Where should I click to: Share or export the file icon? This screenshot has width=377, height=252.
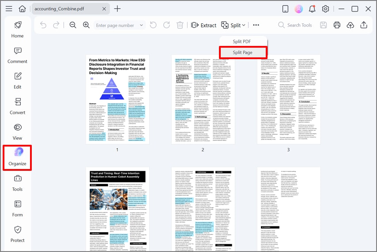click(364, 25)
